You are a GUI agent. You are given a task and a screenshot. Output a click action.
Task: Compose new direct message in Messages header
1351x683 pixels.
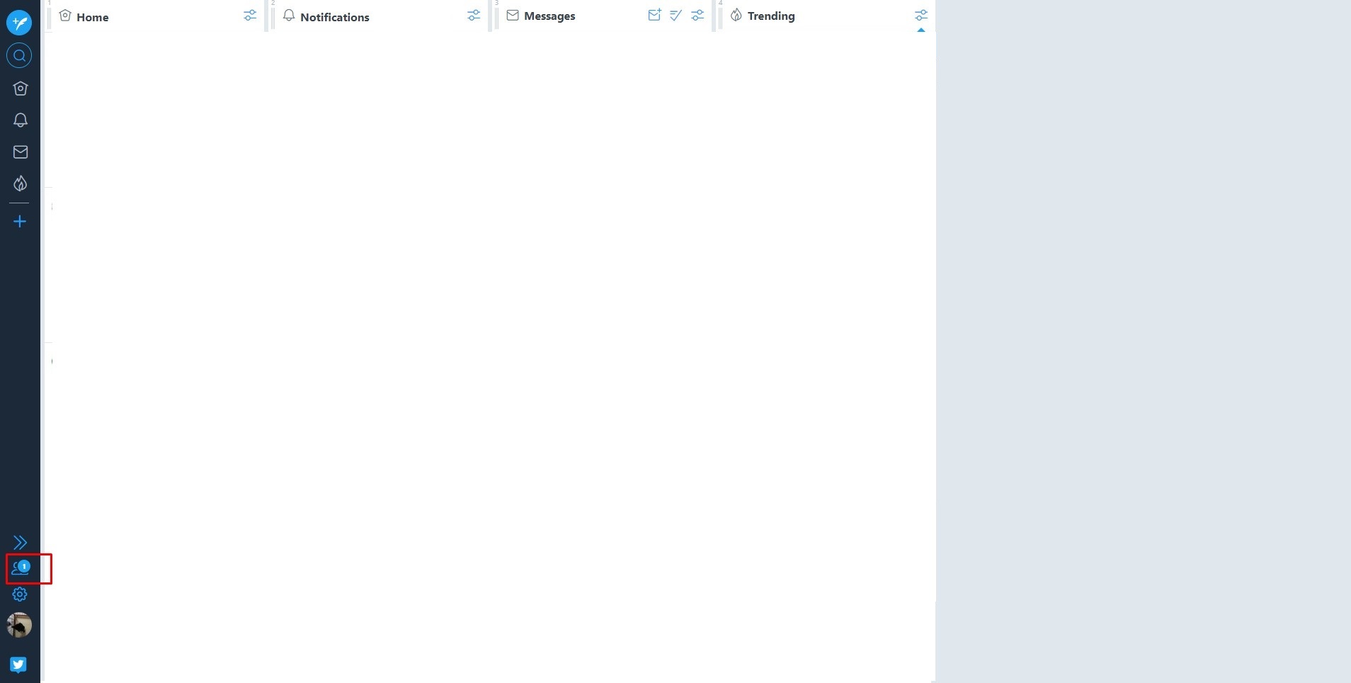pyautogui.click(x=654, y=15)
